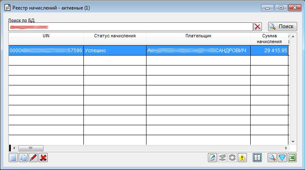
Task: Export the table using the Excel icon
Action: (292, 158)
